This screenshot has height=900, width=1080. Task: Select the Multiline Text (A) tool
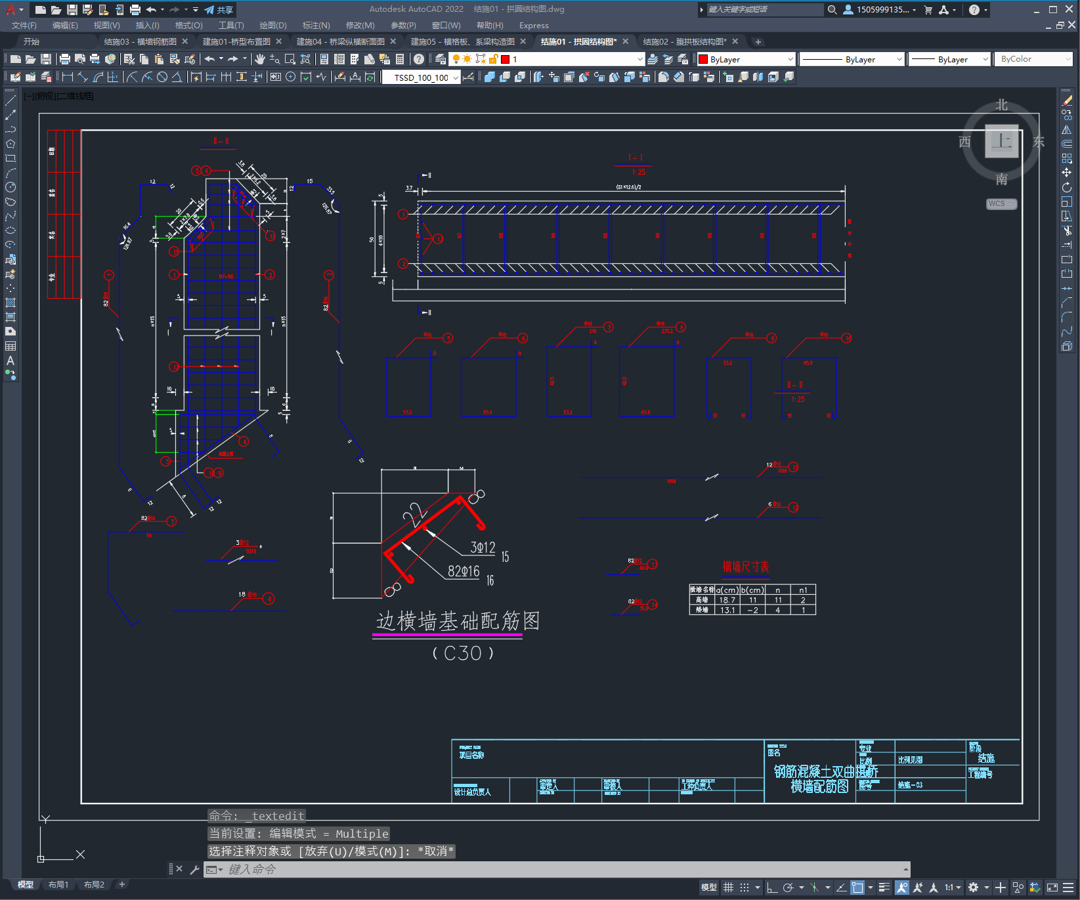[x=11, y=360]
